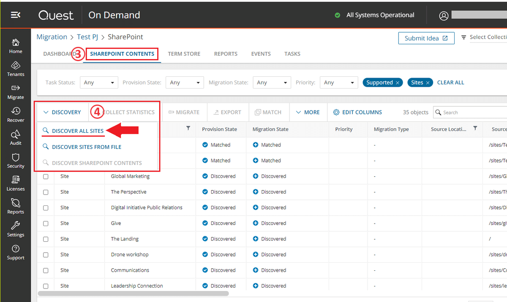Clear all filters using Clear All link
The width and height of the screenshot is (507, 302).
[x=450, y=82]
